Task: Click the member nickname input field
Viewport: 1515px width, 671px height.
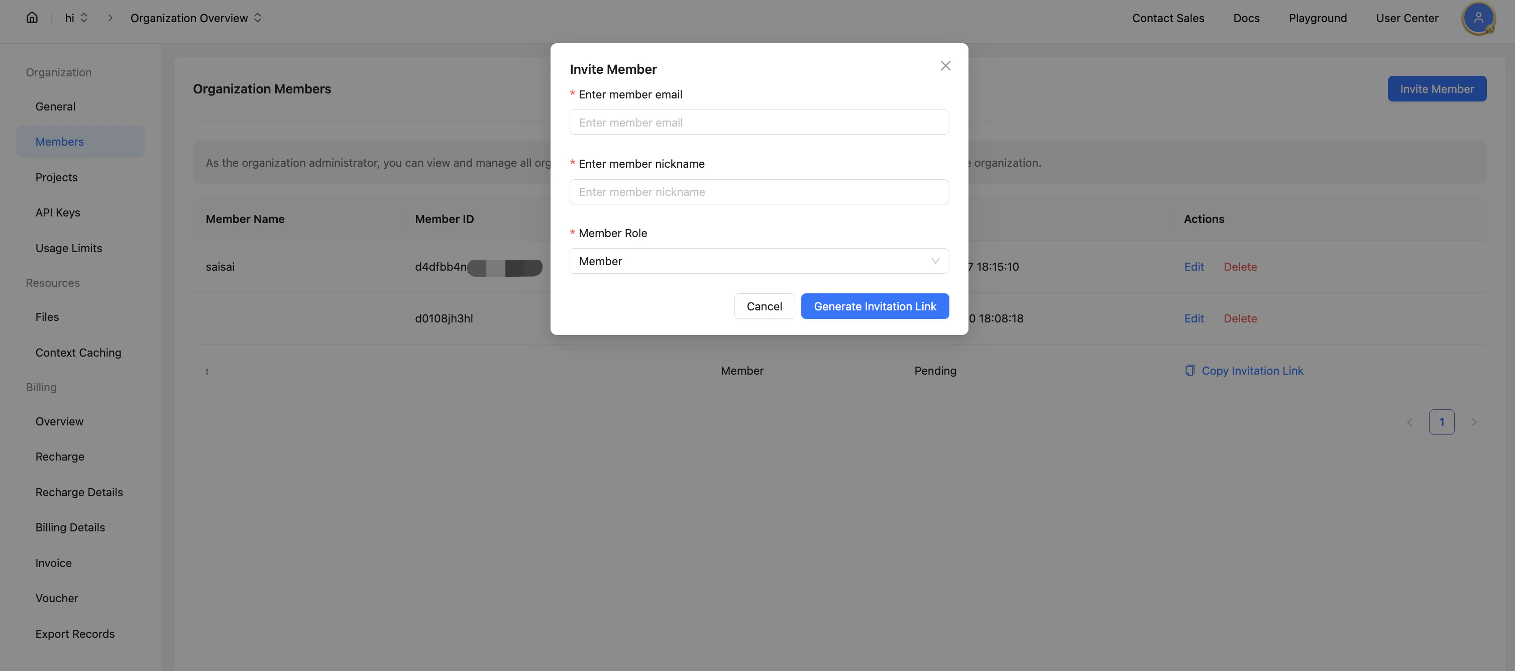Action: 759,192
